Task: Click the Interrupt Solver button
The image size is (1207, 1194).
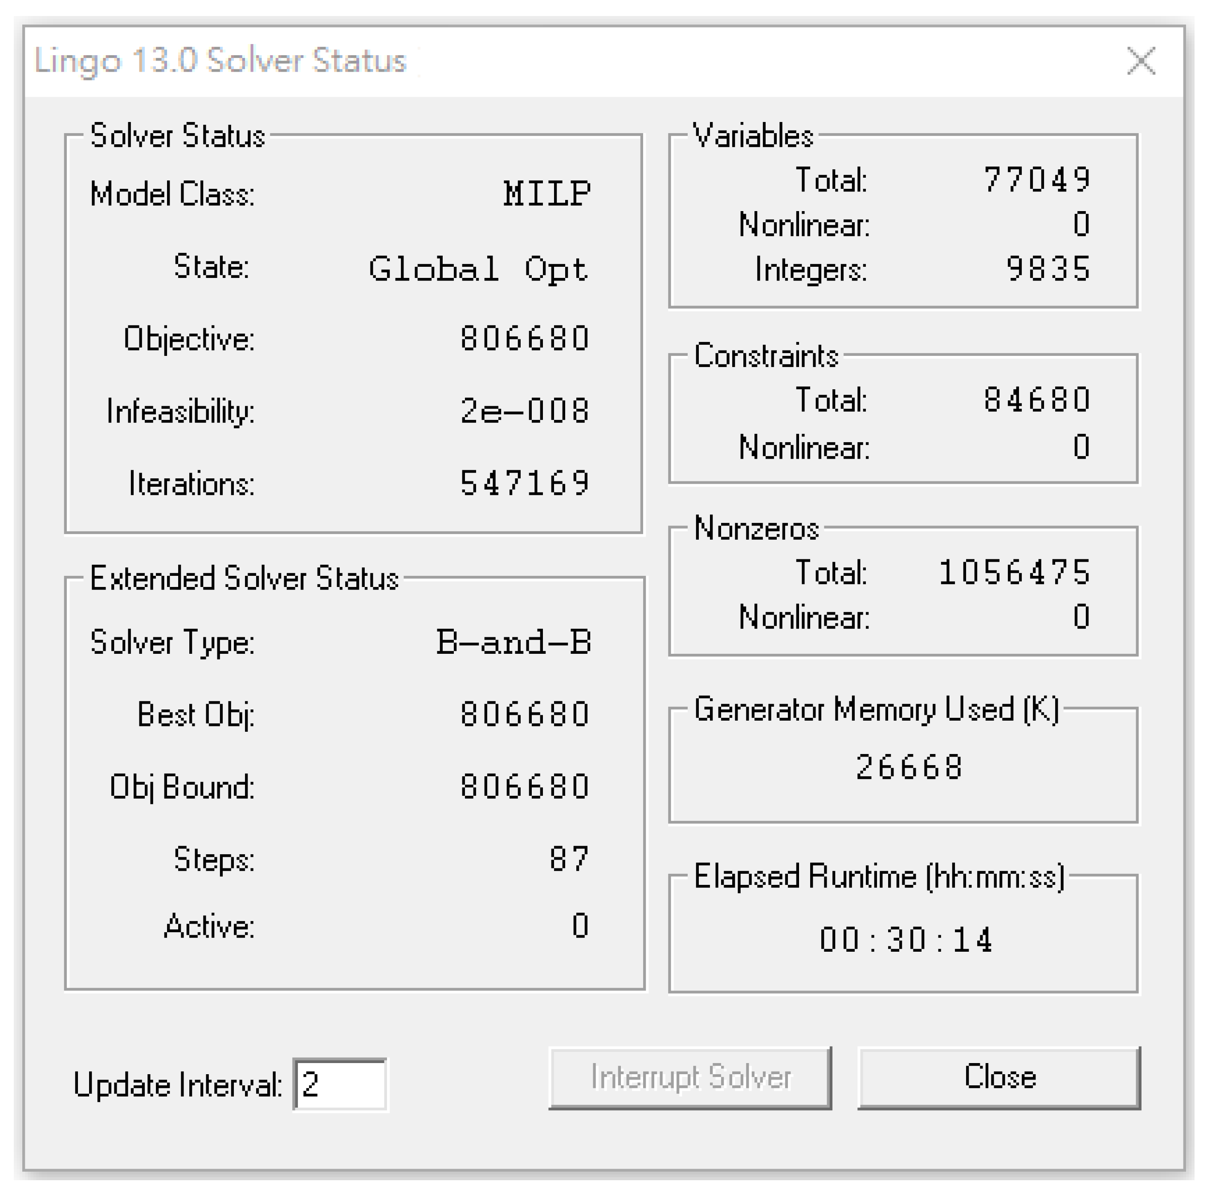Action: 690,1077
